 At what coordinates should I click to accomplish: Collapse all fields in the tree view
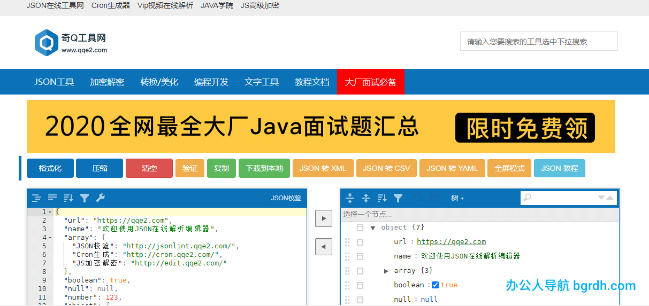(366, 198)
